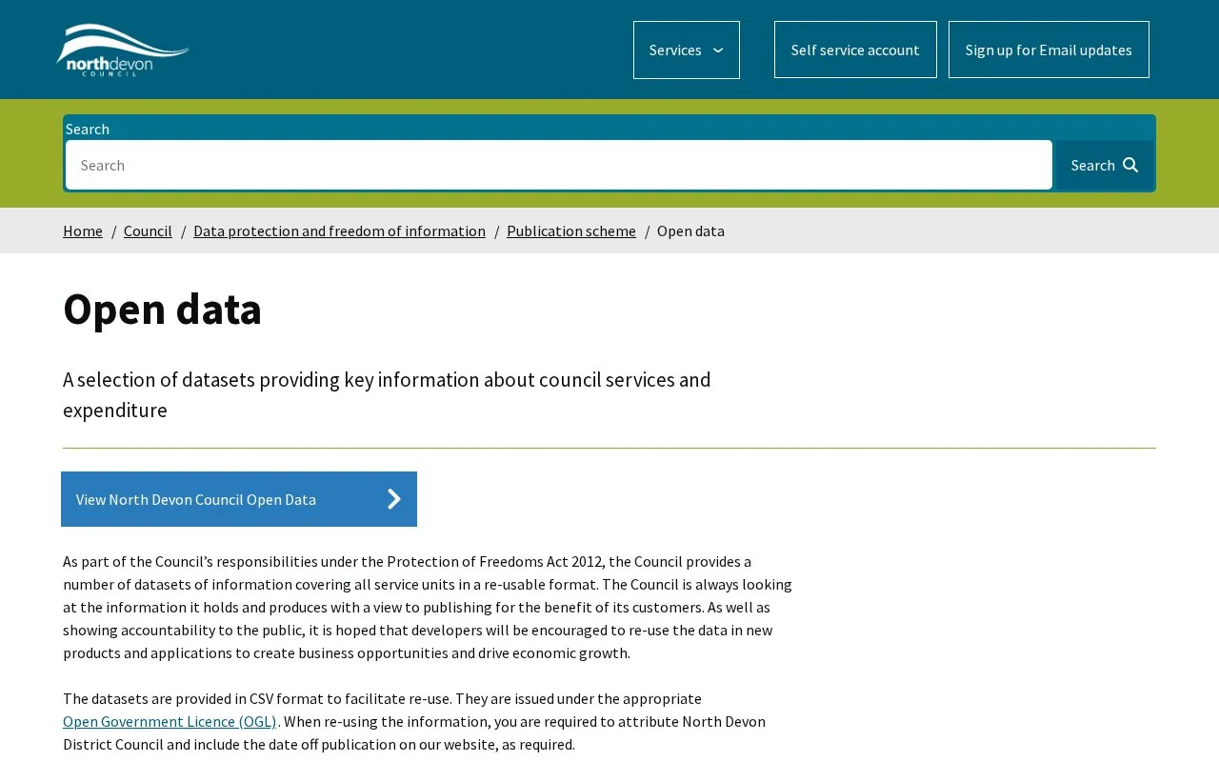Click the chevron arrow on View Open Data button
The height and width of the screenshot is (762, 1219).
tap(393, 499)
